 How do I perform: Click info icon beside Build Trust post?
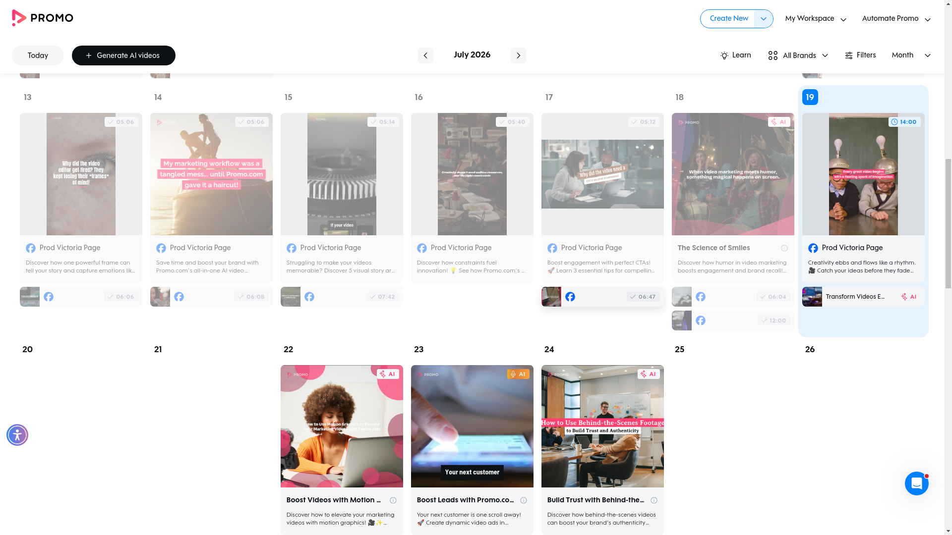pos(654,500)
